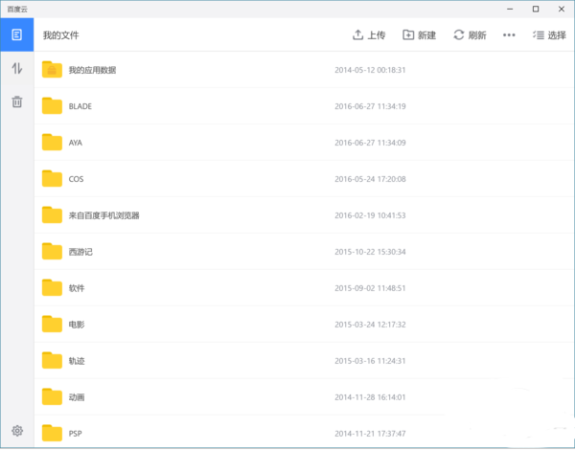This screenshot has width=575, height=450.
Task: Select the 电影 folder name
Action: click(x=77, y=325)
